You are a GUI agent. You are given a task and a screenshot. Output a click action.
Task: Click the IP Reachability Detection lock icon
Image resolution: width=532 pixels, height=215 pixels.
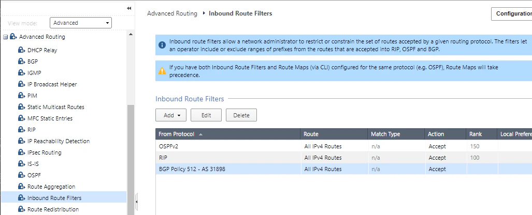point(22,141)
